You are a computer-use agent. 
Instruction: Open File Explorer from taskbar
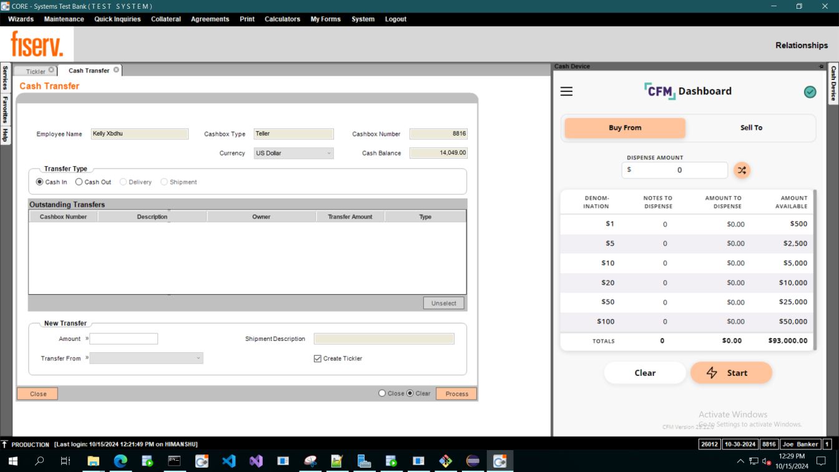point(93,461)
